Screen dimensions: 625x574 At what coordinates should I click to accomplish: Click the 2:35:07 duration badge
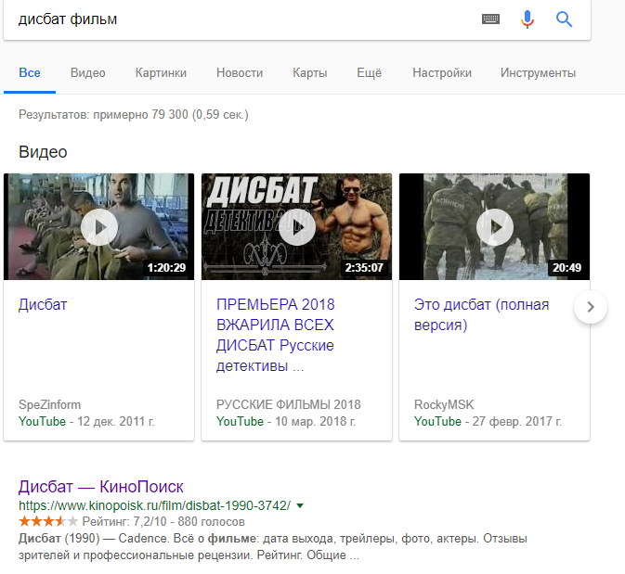(364, 268)
